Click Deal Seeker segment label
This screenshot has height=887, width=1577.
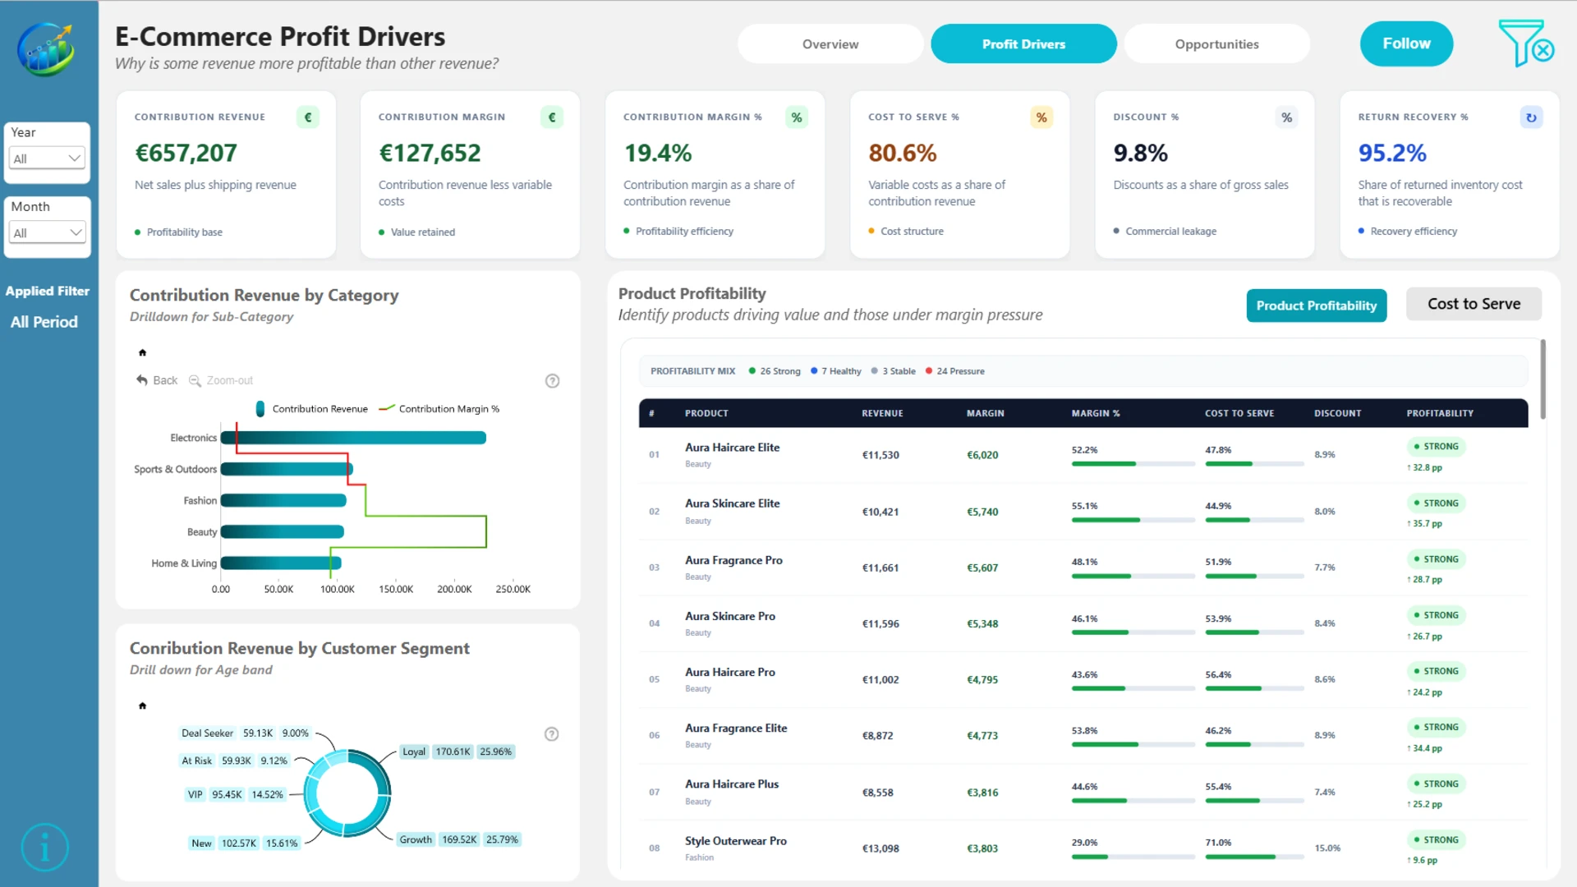[207, 733]
